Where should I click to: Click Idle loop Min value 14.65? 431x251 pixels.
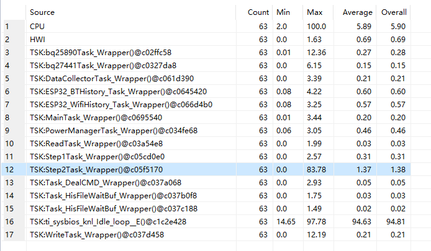pos(286,222)
